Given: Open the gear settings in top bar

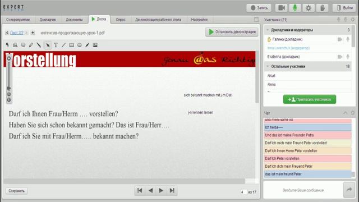Looking at the screenshot, I should (309, 8).
